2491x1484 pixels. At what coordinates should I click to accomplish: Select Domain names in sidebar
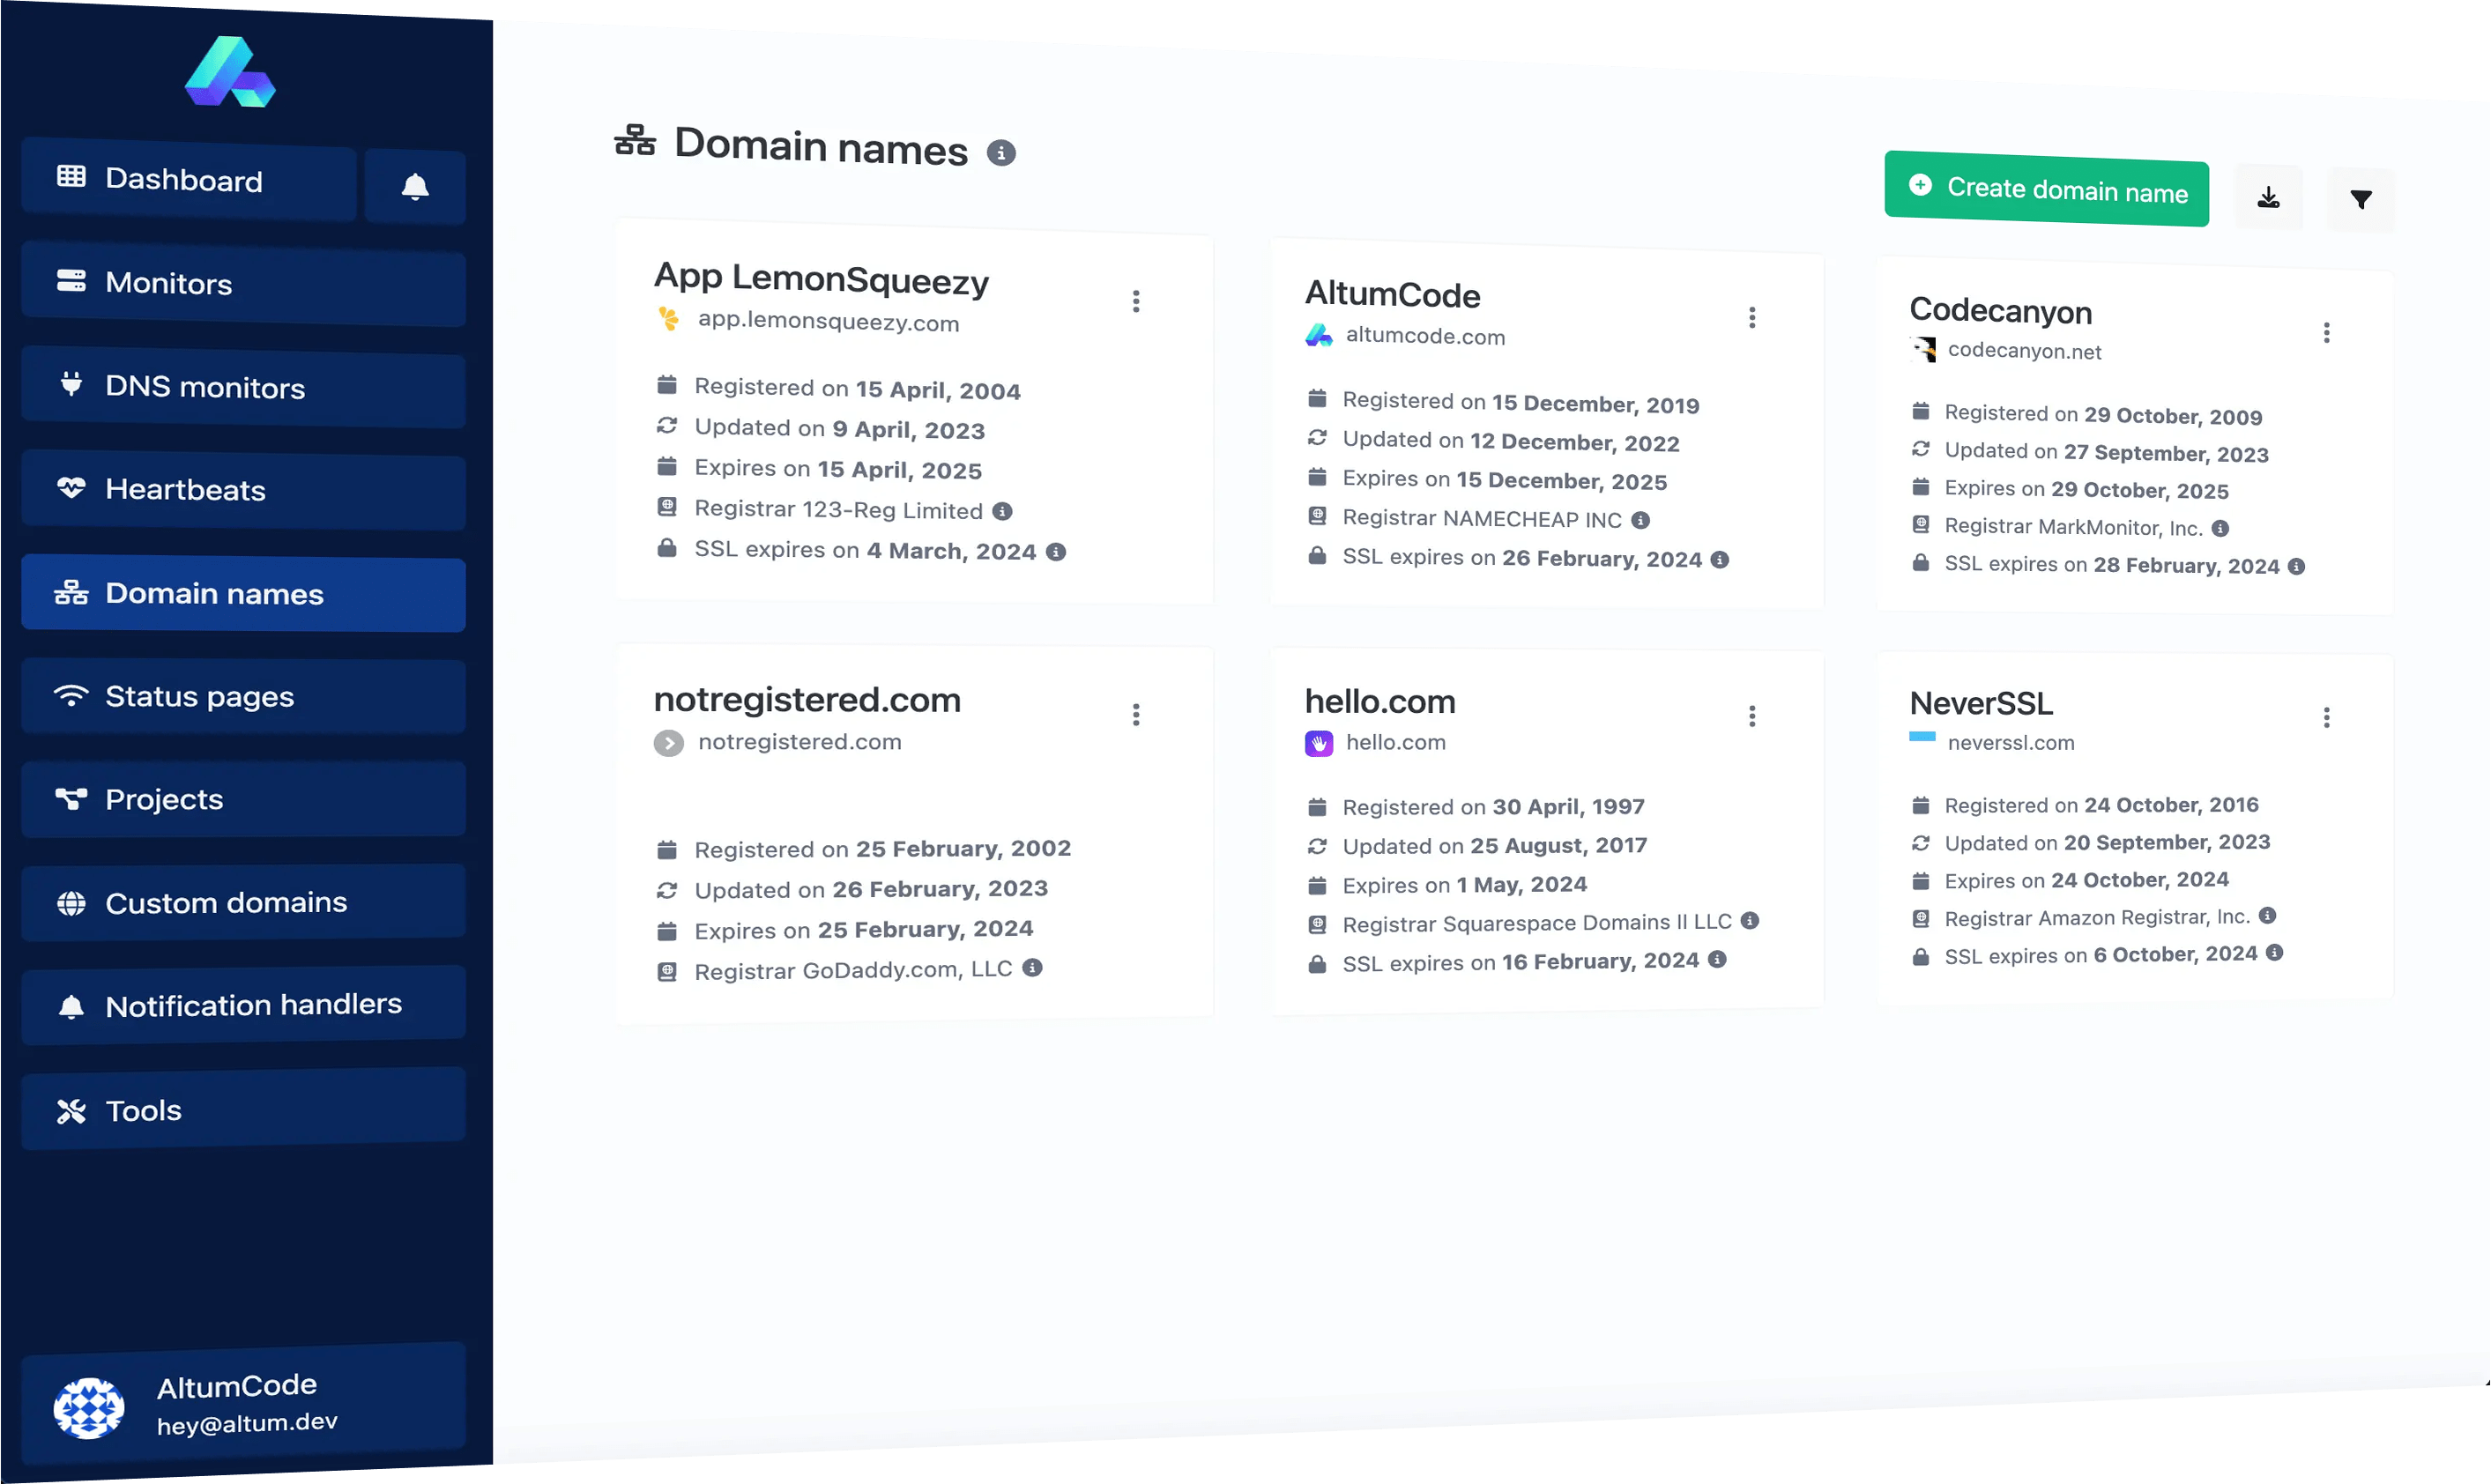pos(244,594)
